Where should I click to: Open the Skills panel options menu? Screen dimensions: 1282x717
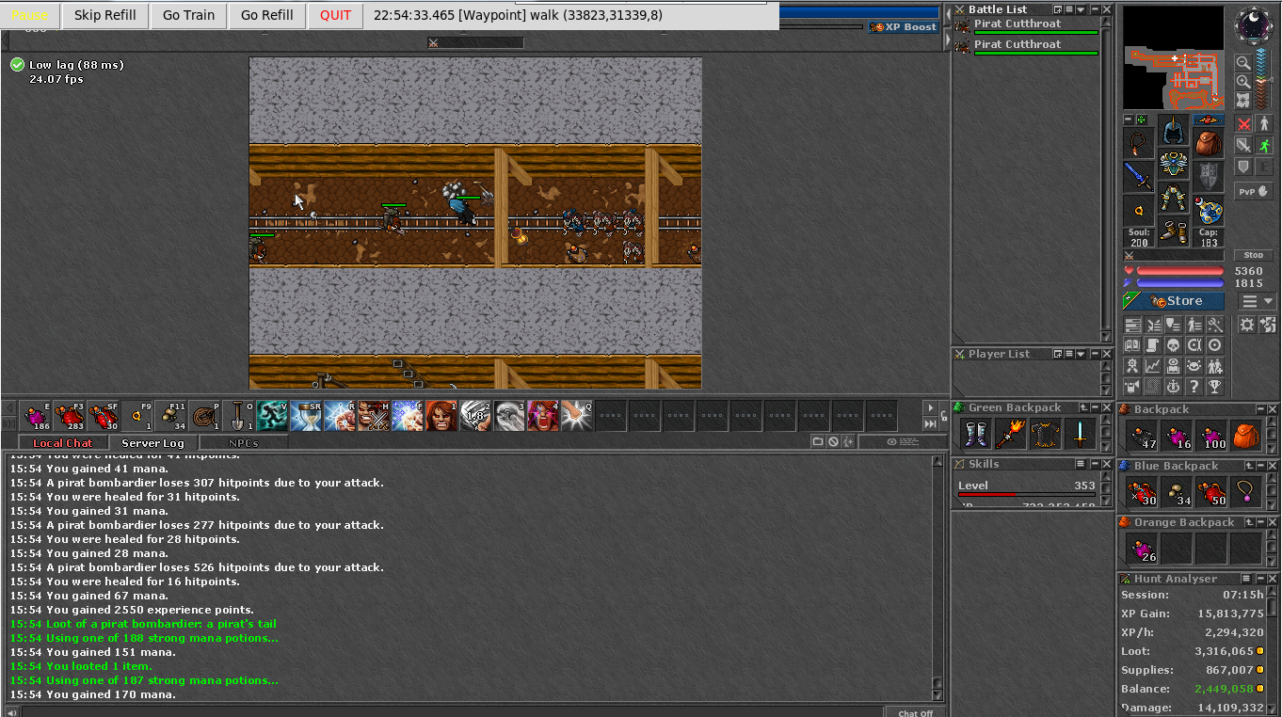click(x=1082, y=464)
